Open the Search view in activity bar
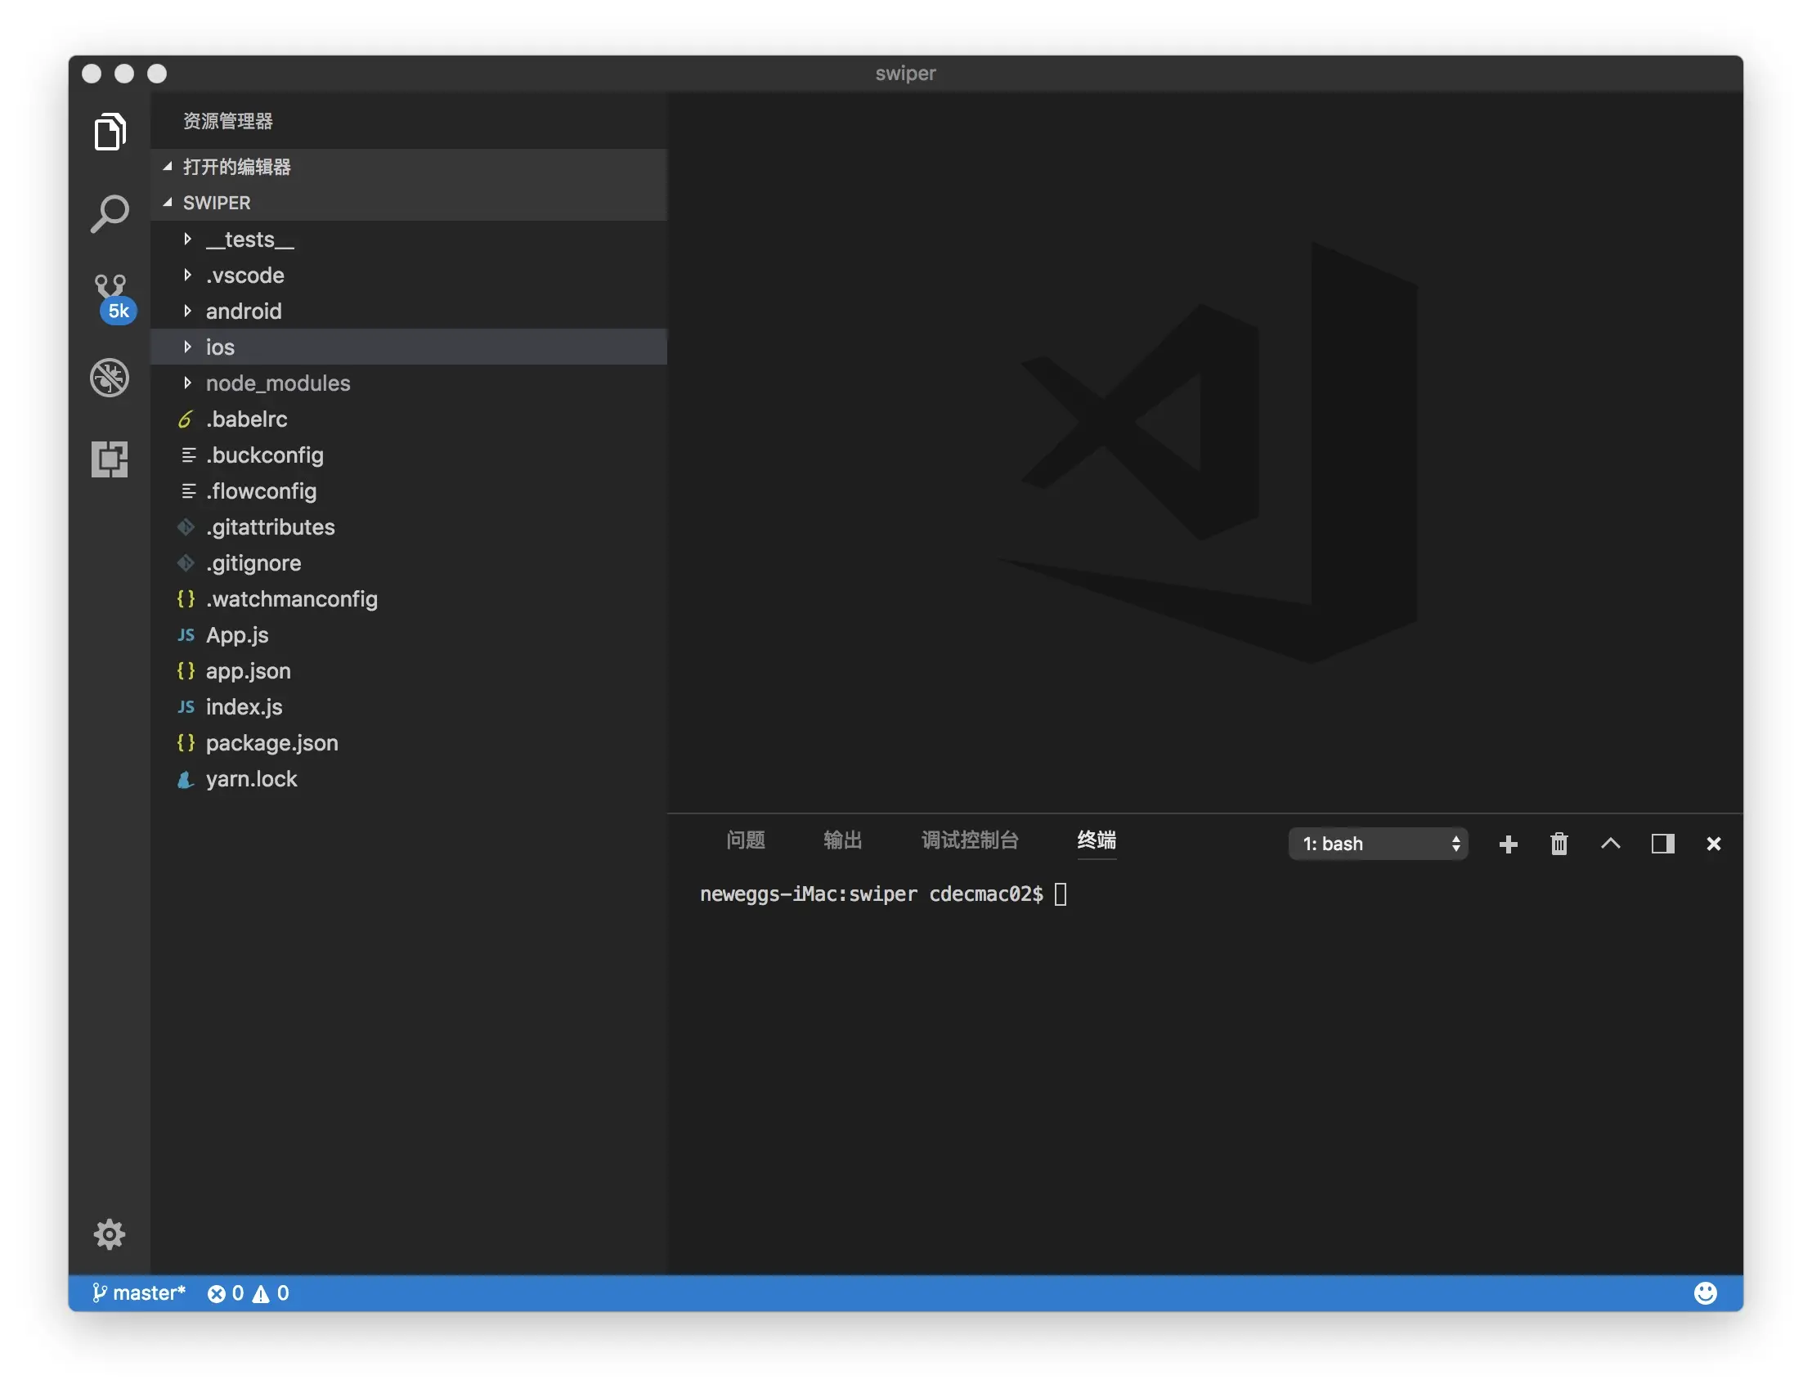Viewport: 1812px width, 1393px height. (x=110, y=214)
